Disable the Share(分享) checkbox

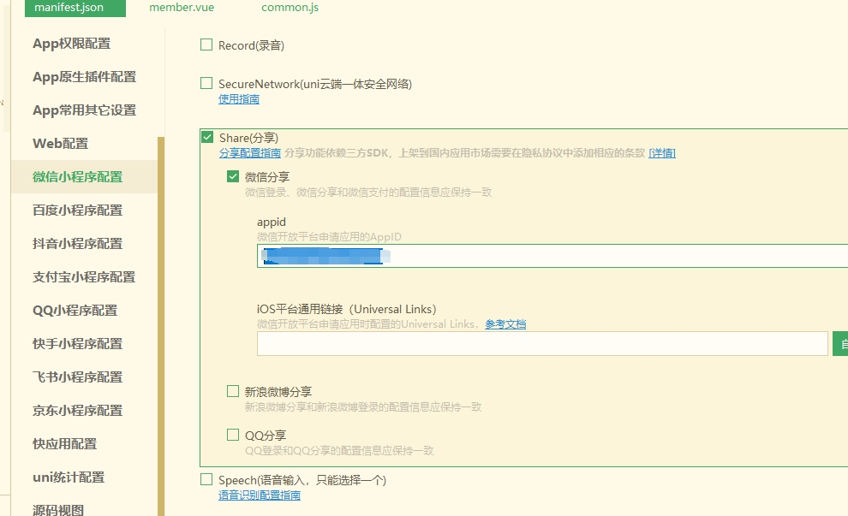pos(206,137)
